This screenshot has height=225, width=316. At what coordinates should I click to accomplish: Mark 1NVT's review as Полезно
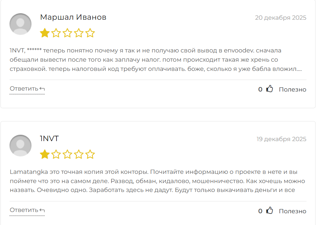pyautogui.click(x=292, y=211)
